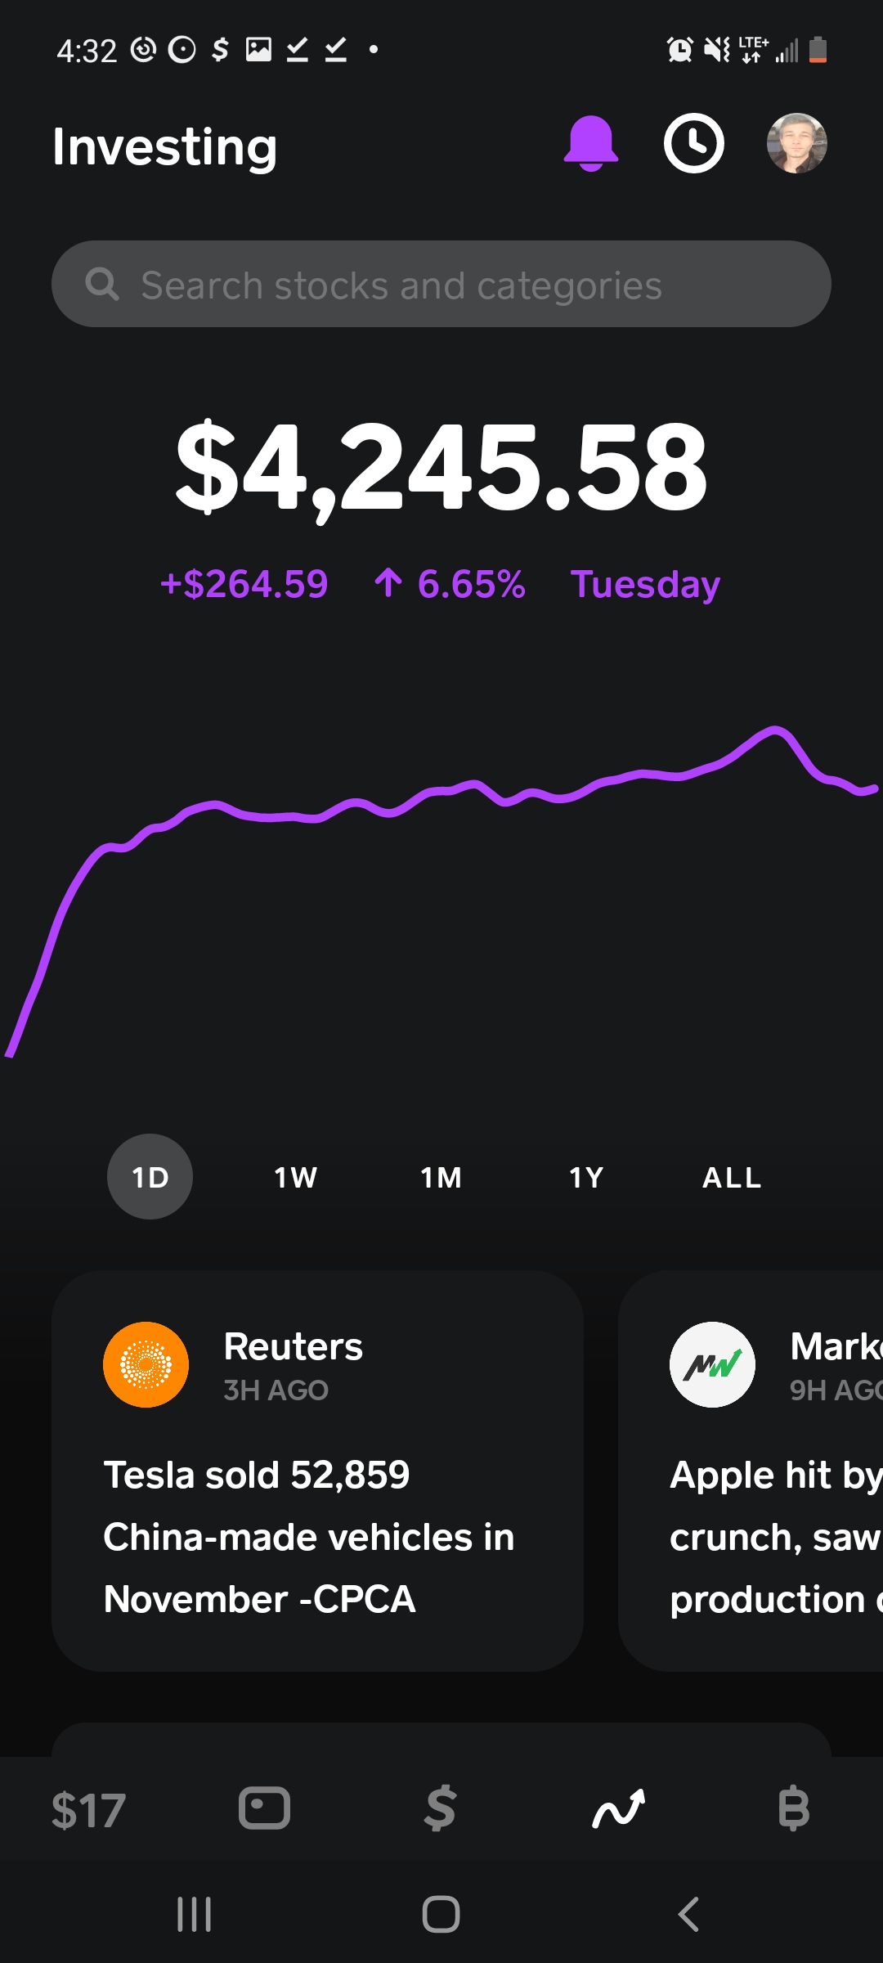Open the Bitcoin tab icon
Image resolution: width=883 pixels, height=1963 pixels.
[x=794, y=1808]
